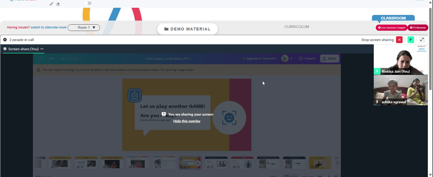The image size is (433, 177).
Task: Click the Hide this overlay link
Action: (x=187, y=121)
